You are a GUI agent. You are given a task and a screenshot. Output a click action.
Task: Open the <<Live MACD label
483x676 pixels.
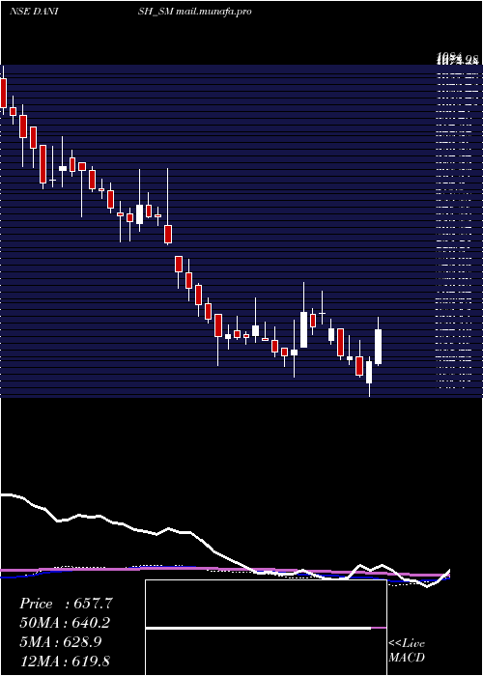coord(407,650)
